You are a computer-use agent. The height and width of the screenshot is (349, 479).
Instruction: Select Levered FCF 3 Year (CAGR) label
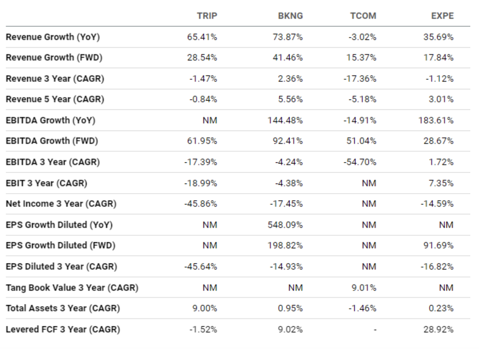point(63,329)
